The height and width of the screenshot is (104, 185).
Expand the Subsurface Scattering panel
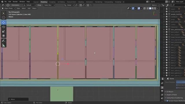click(x=165, y=98)
